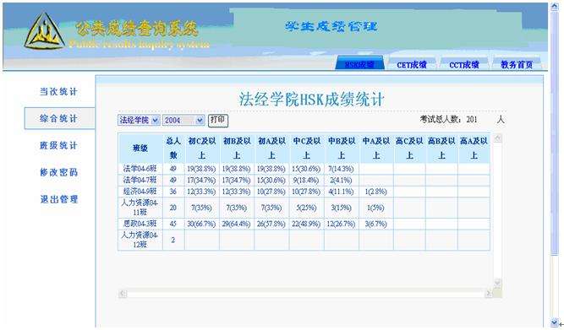
Task: Click the 2(4.1%) cell
Action: 341,180
